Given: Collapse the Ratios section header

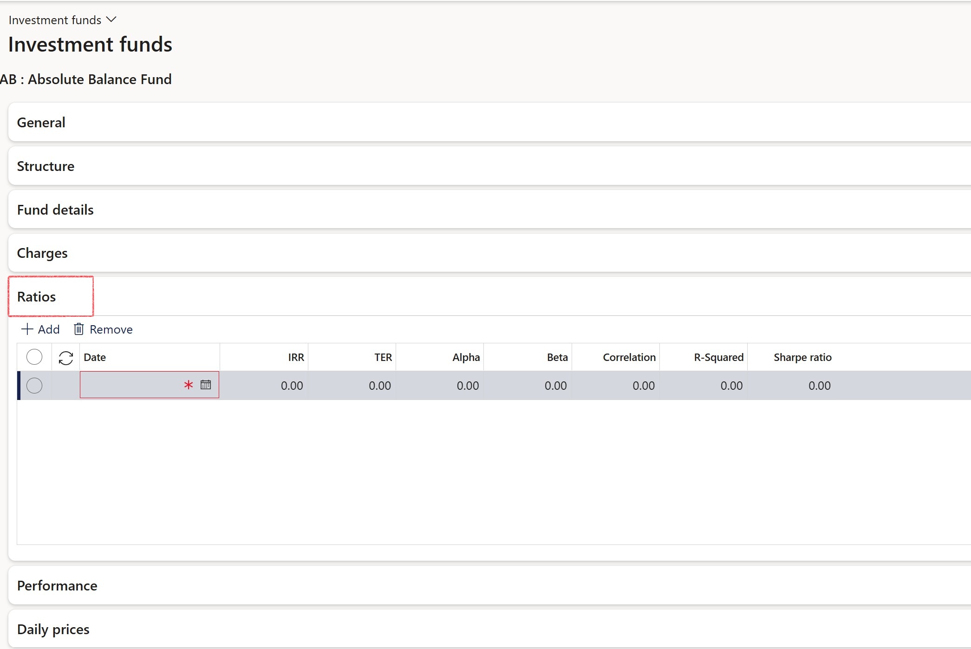Looking at the screenshot, I should pos(489,296).
